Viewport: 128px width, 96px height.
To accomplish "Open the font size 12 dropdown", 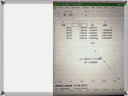I will click(82, 11).
